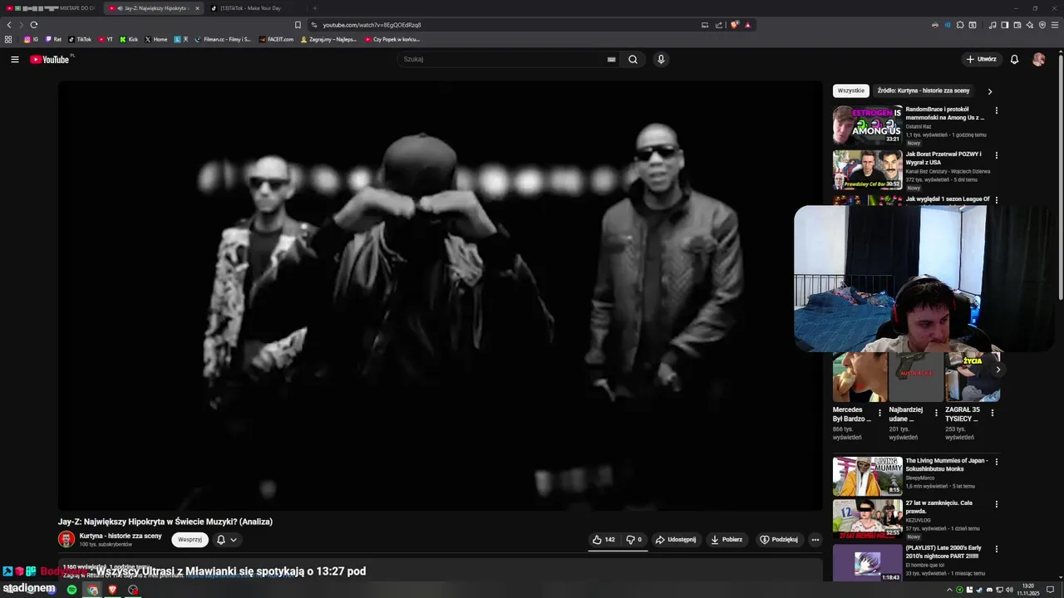Switch to the TikTok Make Your Day tab
The height and width of the screenshot is (598, 1064).
click(x=256, y=8)
